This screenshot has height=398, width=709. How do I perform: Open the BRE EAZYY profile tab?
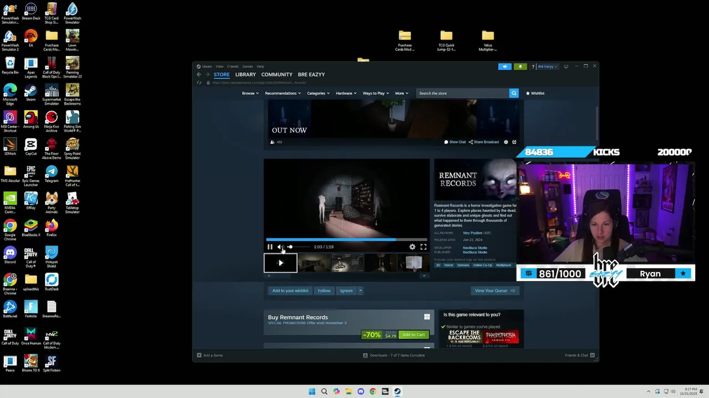click(311, 75)
